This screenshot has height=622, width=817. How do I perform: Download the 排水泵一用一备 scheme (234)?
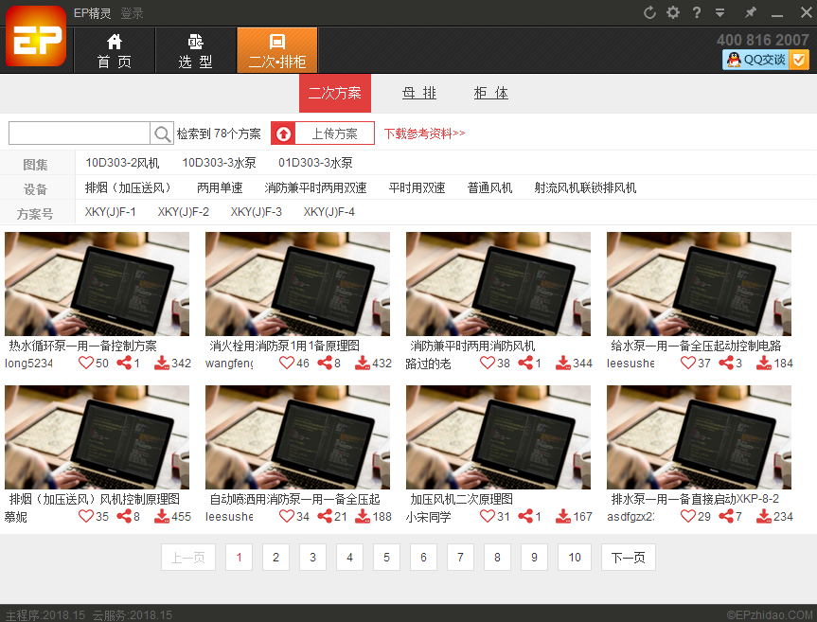coord(763,516)
